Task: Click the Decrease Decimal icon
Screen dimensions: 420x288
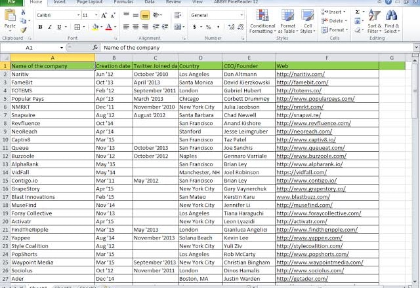Action: tap(241, 27)
